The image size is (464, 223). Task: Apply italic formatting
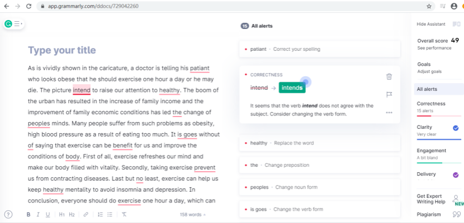coord(38,214)
